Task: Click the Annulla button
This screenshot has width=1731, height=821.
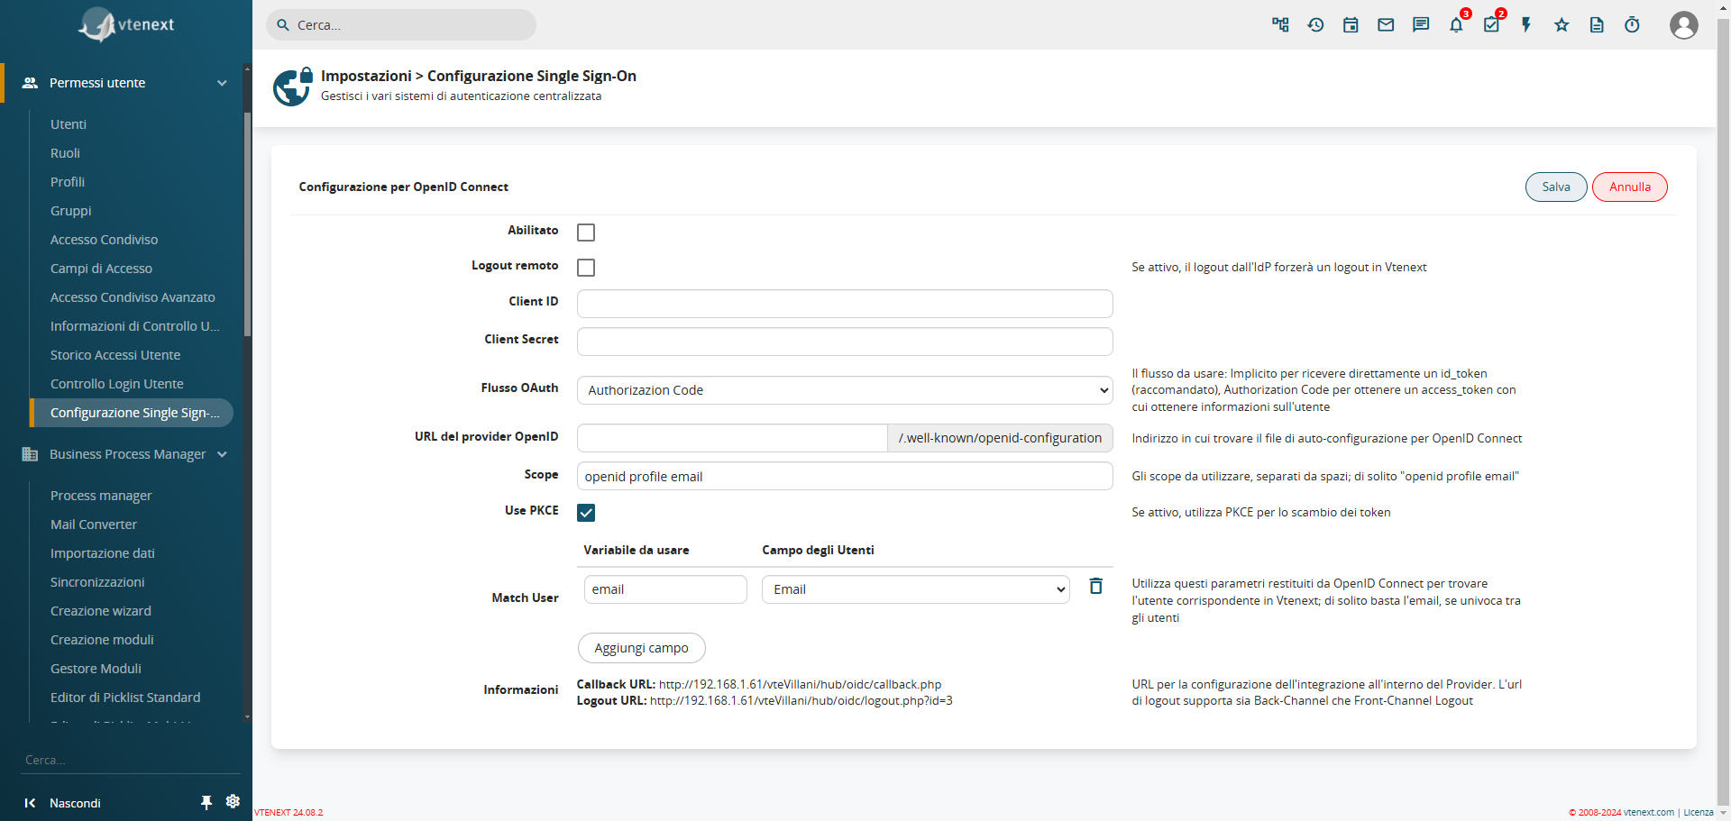Action: coord(1630,187)
